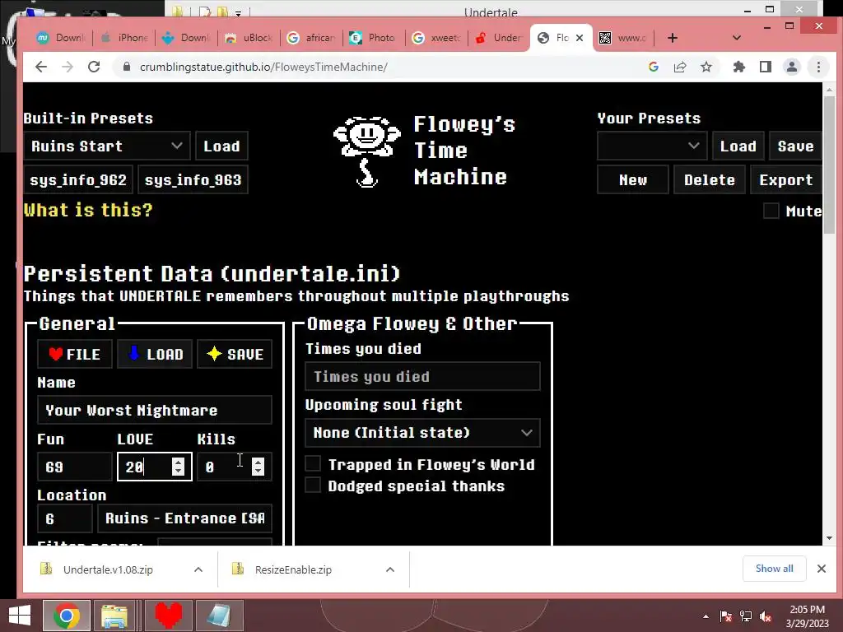This screenshot has width=843, height=632.
Task: Decrease LOVE value with down stepper
Action: click(178, 471)
